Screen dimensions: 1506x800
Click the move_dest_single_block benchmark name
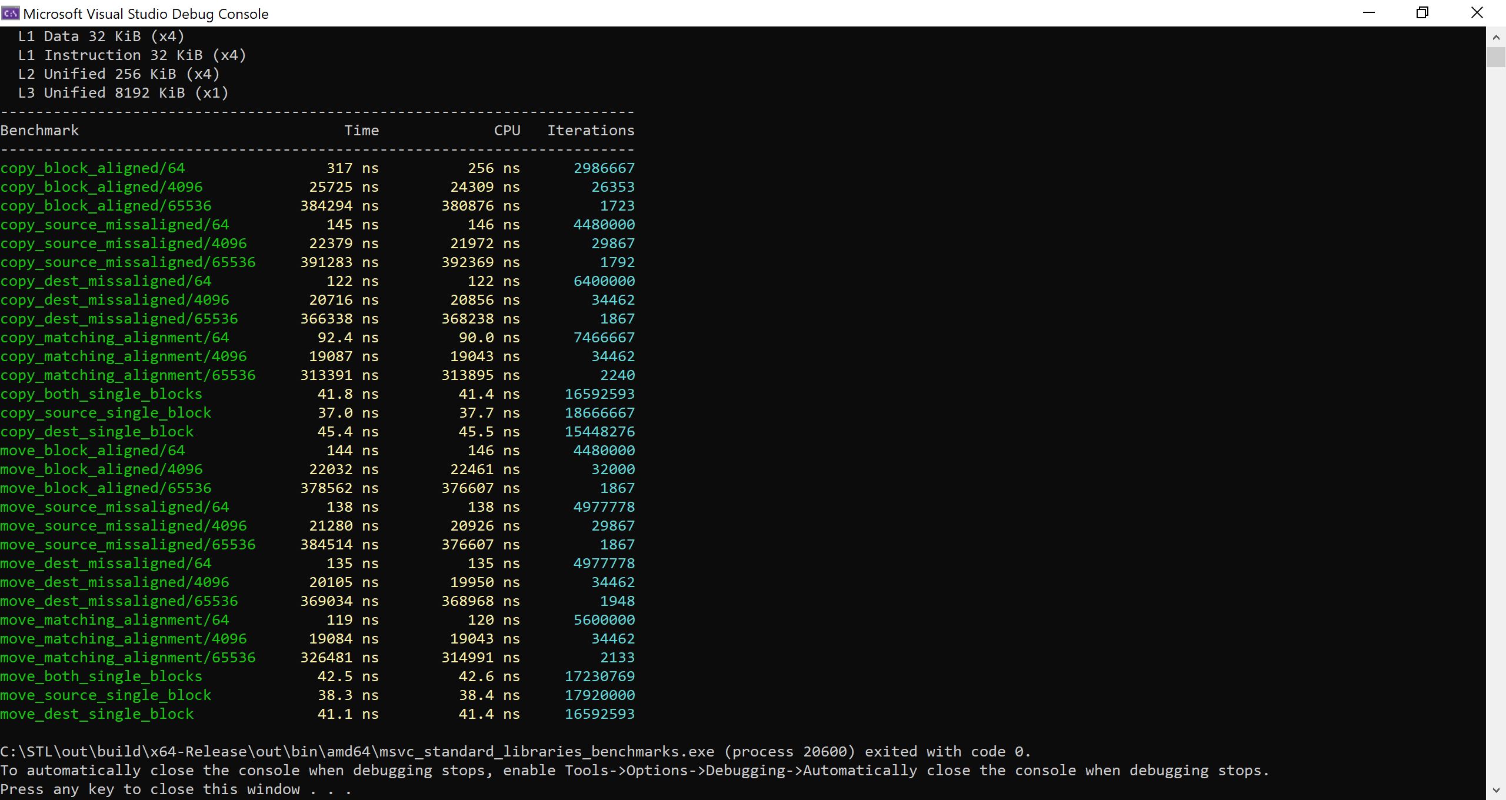96,714
